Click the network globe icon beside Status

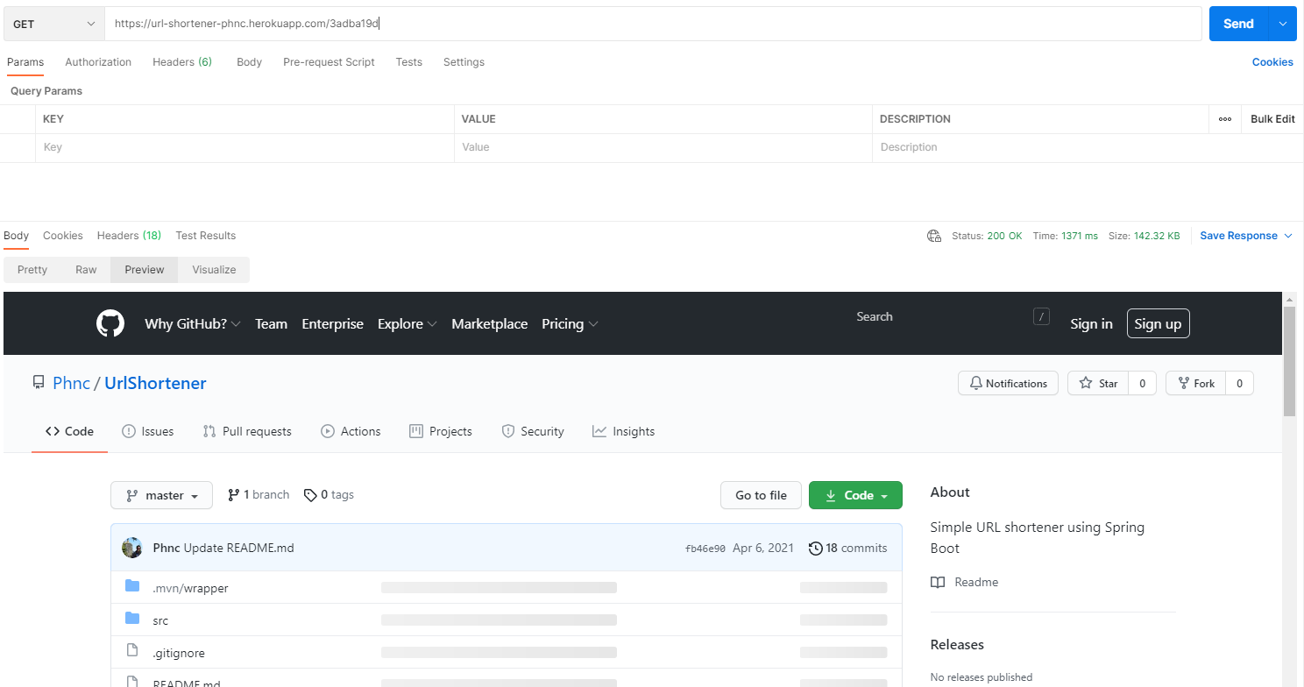(x=934, y=236)
